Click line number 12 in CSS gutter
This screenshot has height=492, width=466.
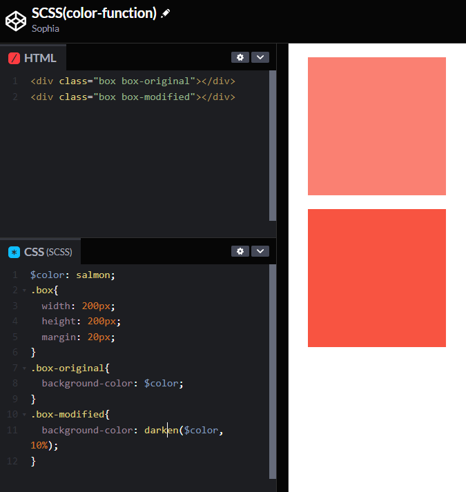click(12, 461)
